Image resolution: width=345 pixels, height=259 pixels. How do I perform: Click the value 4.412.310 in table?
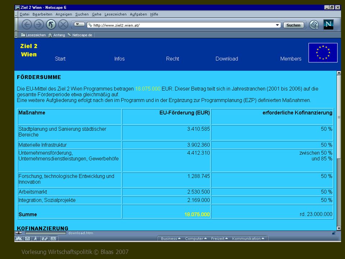coord(198,153)
